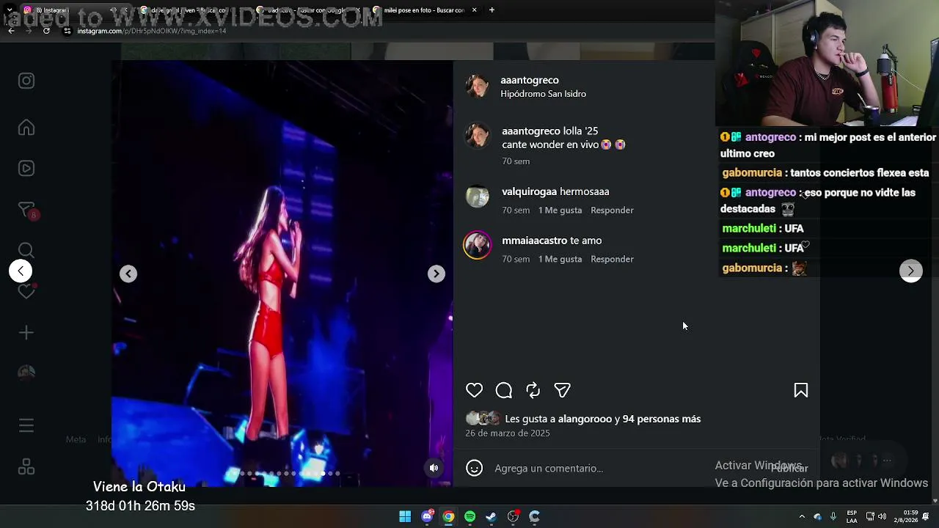Reload the page in the browser
The width and height of the screenshot is (939, 528).
click(46, 31)
